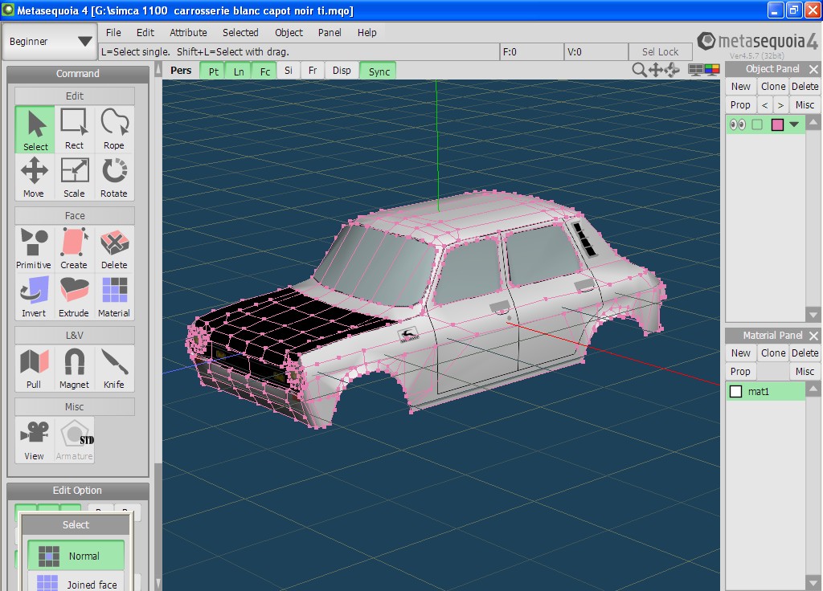Select the Create face tool
The height and width of the screenshot is (591, 823).
click(x=74, y=249)
